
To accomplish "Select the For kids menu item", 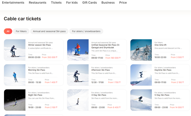I will point(72,3).
